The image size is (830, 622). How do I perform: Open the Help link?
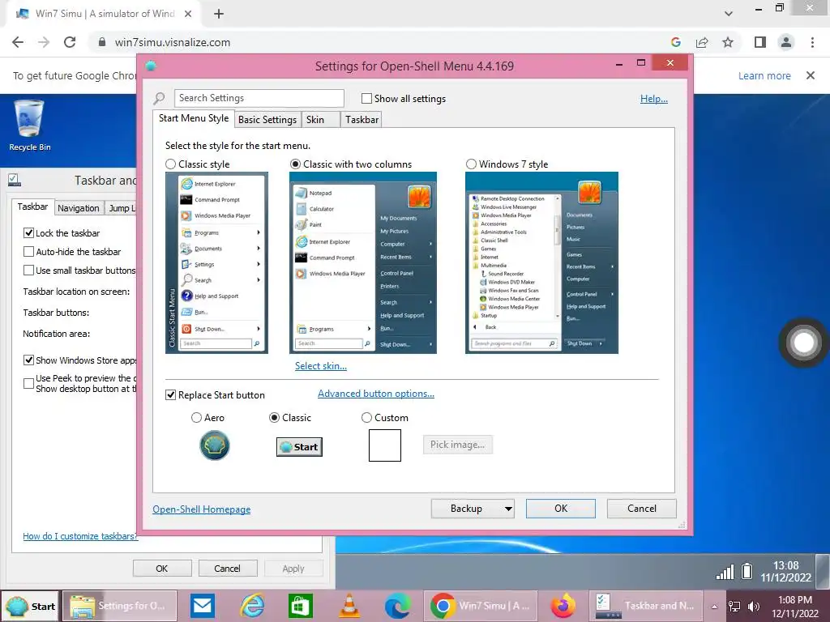[654, 99]
